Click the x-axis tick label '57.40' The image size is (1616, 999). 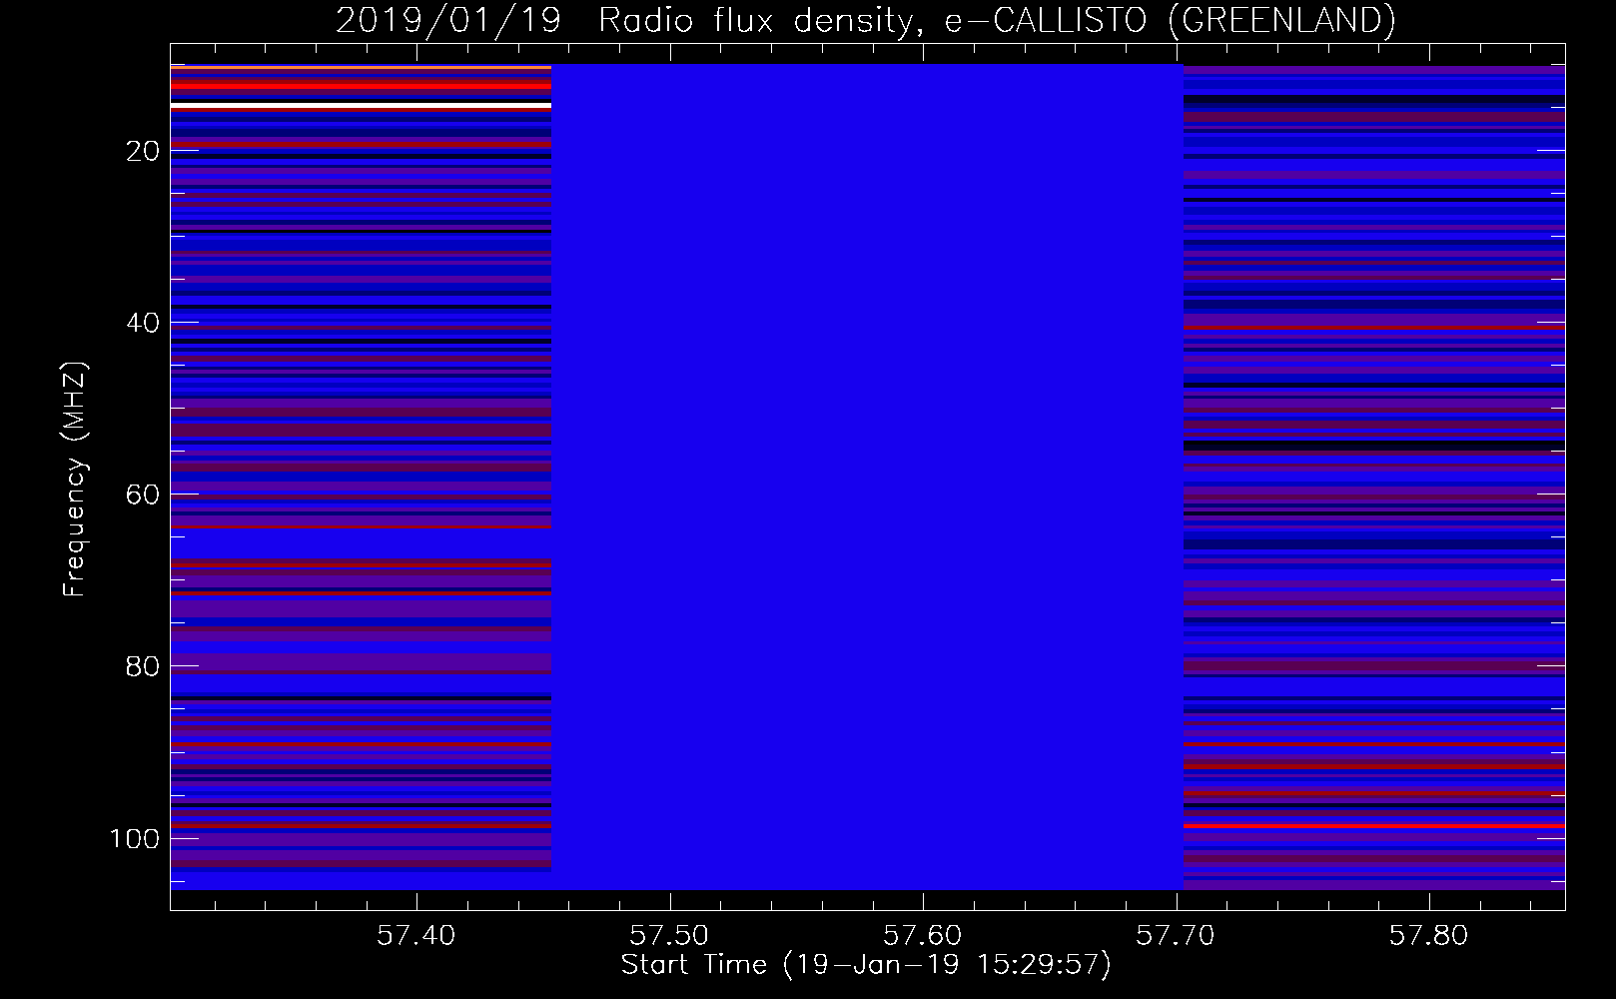(x=415, y=936)
